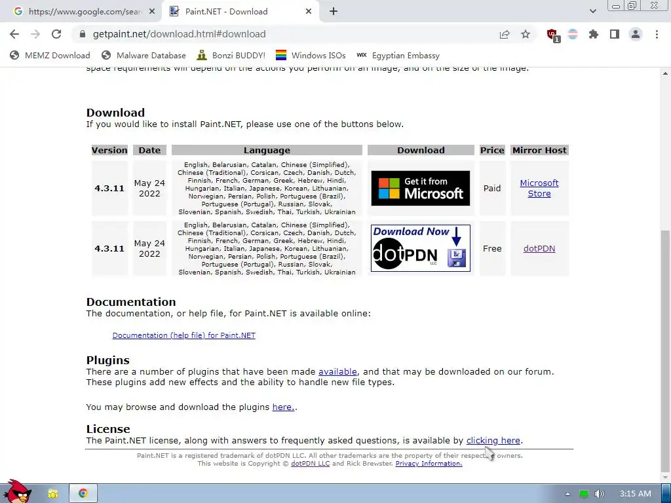Click the green network tray icon

coord(584,494)
